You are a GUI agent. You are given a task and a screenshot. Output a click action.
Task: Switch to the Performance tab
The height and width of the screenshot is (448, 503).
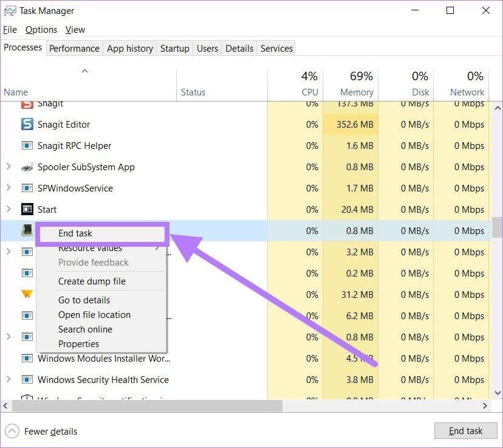(x=75, y=49)
